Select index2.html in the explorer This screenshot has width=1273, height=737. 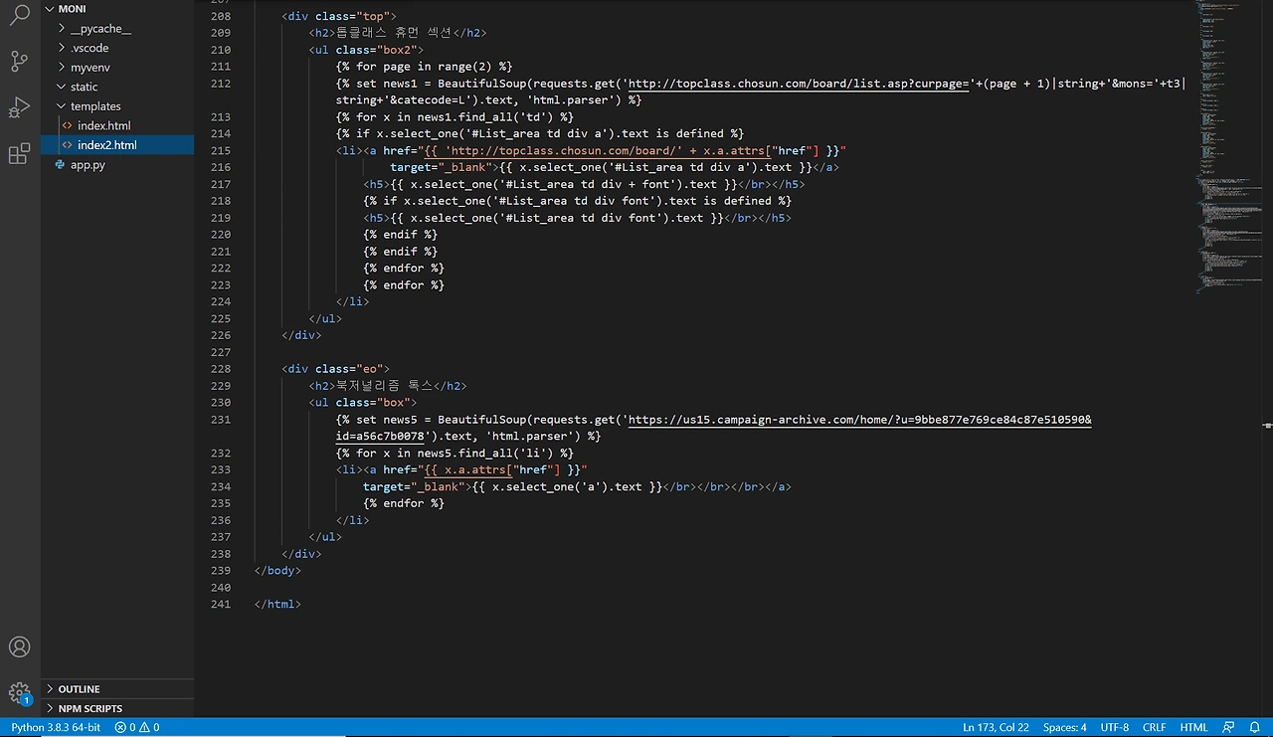point(117,145)
